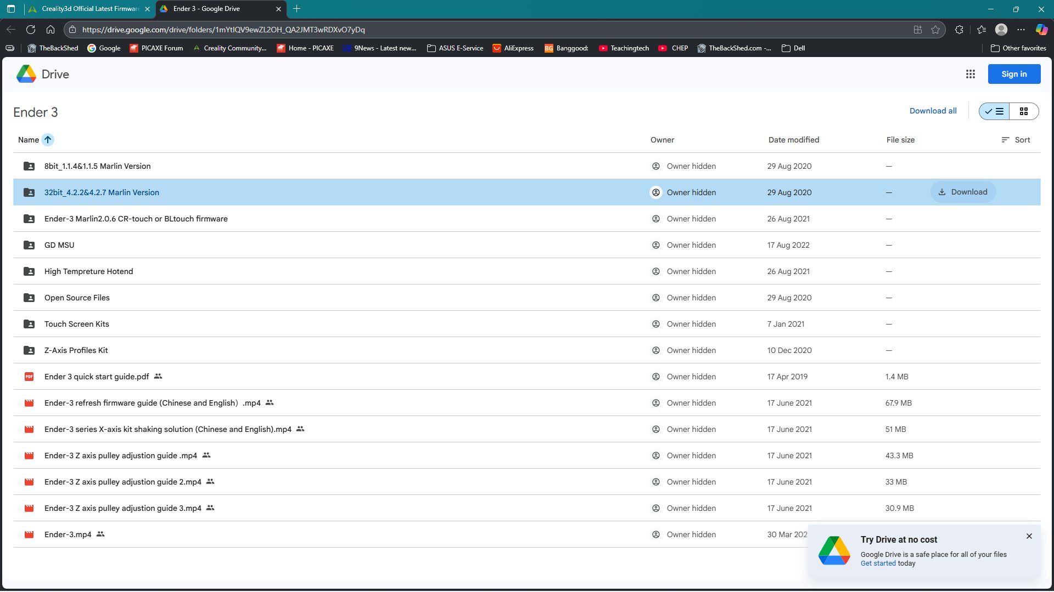The height and width of the screenshot is (592, 1054).
Task: Open browser extensions puzzle icon
Action: (x=959, y=30)
